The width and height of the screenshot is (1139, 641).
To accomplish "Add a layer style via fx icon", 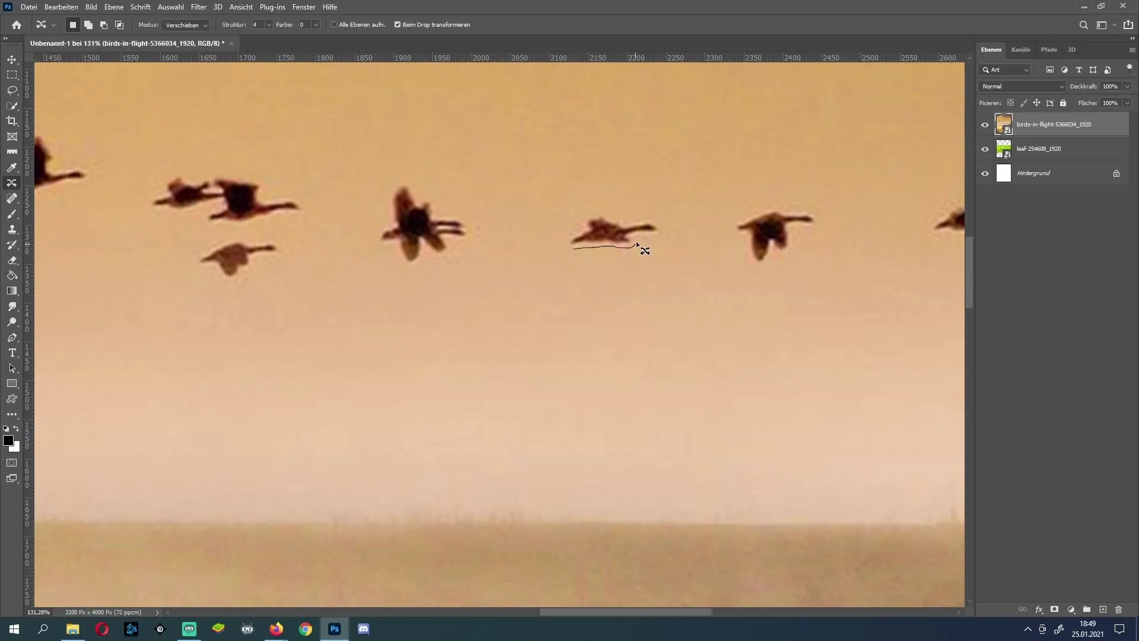I will 1039,610.
